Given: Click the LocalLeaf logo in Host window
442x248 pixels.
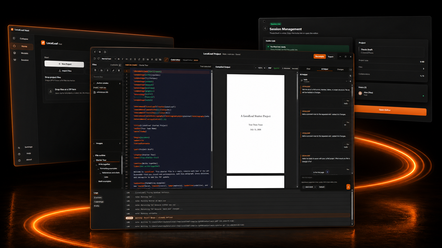Looking at the screenshot, I should (x=43, y=43).
